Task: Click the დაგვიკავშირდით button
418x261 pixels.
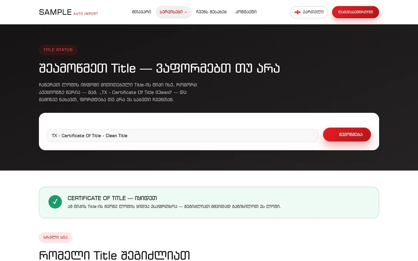Action: pos(356,12)
